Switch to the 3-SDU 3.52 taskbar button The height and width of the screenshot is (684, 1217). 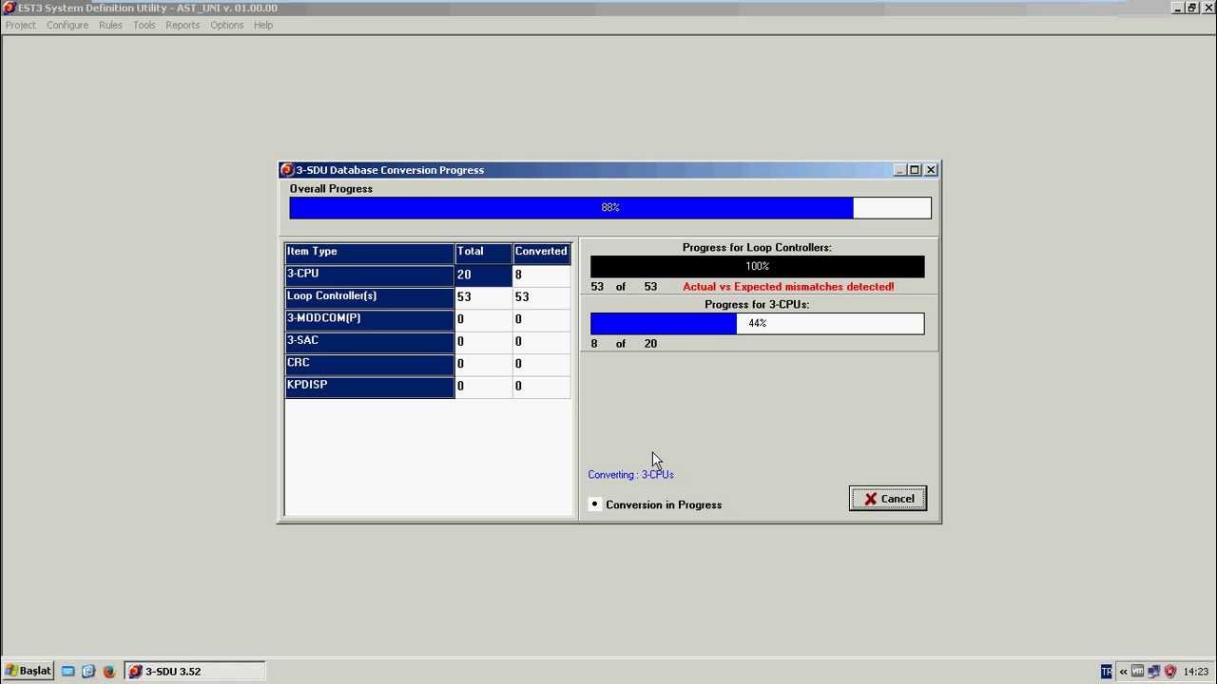pyautogui.click(x=195, y=671)
